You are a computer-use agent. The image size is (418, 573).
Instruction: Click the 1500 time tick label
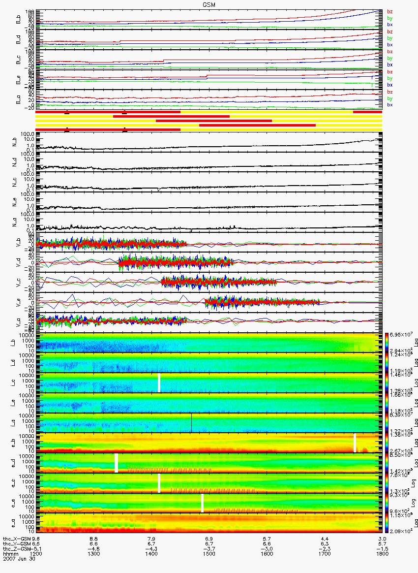tap(209, 554)
